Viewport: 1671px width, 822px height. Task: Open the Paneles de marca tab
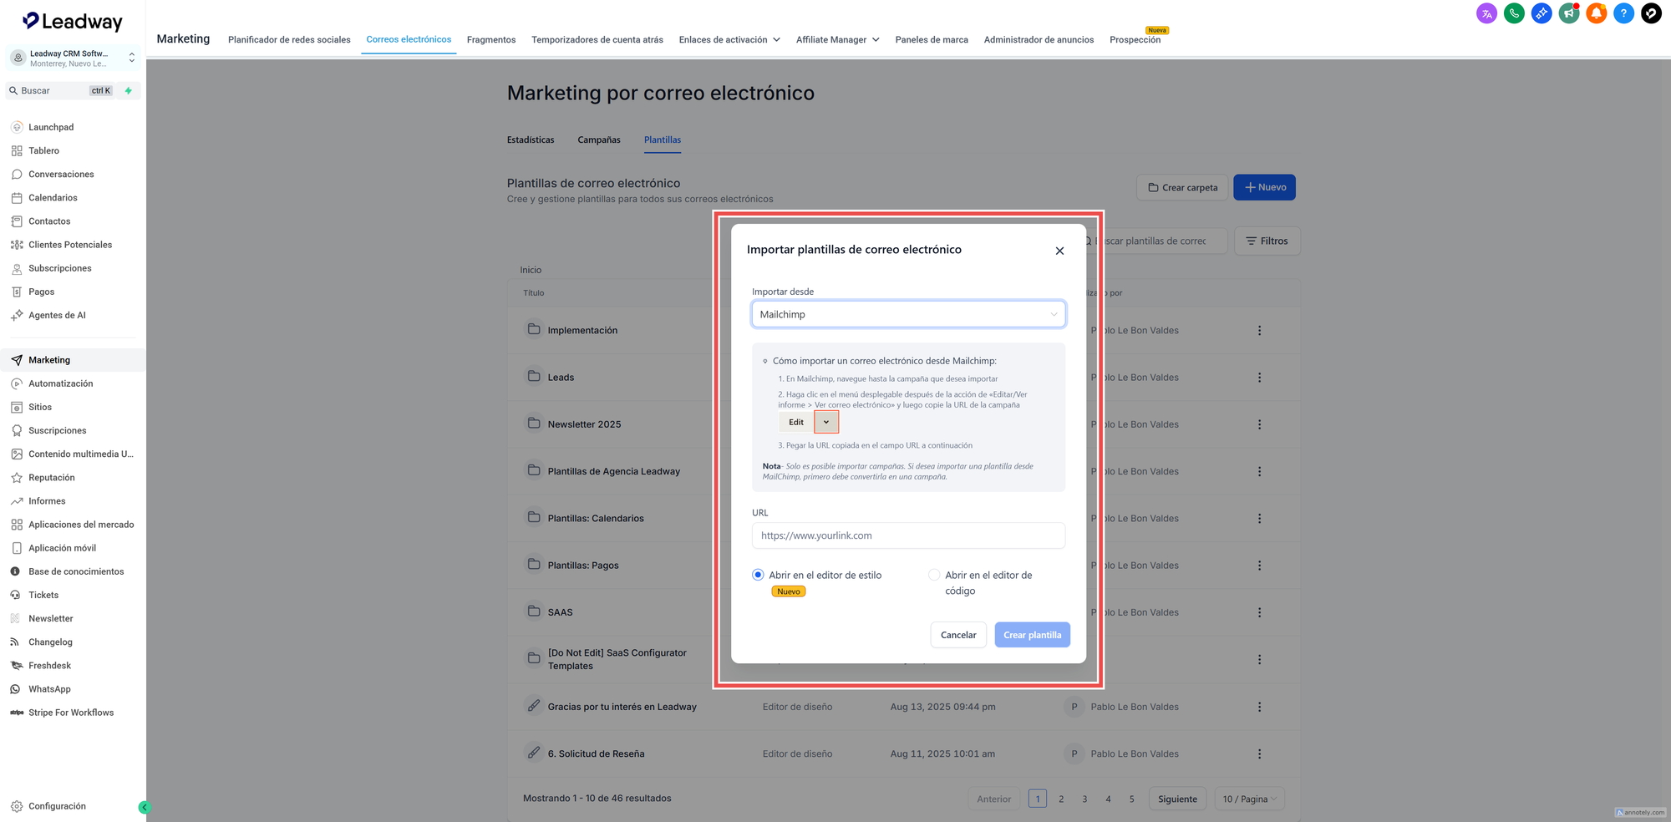[932, 39]
